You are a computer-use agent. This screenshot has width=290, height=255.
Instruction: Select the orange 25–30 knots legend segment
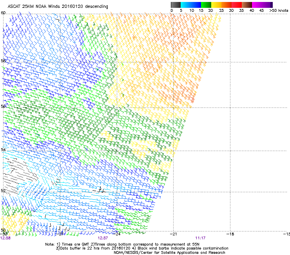[227, 5]
